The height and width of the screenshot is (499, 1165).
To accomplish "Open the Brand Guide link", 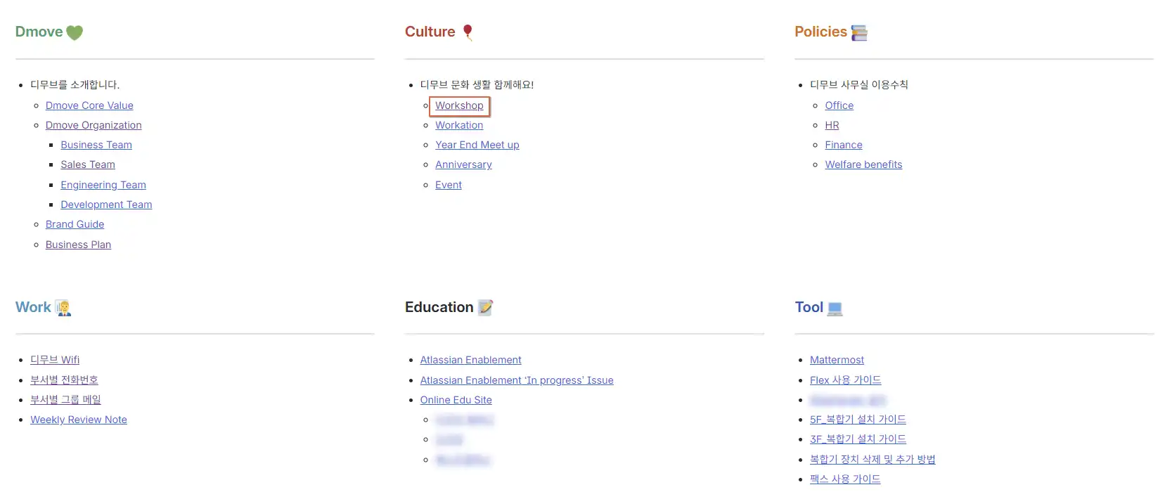I will pos(75,224).
